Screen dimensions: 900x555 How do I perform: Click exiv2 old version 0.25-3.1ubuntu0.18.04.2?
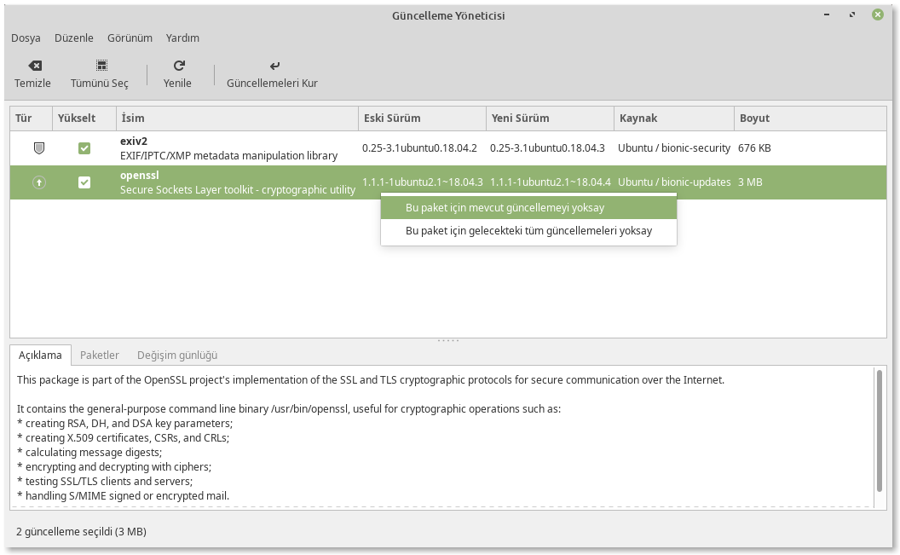pyautogui.click(x=419, y=148)
